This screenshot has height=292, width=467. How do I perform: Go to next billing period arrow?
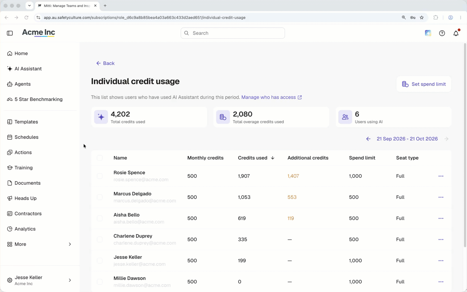click(x=446, y=139)
